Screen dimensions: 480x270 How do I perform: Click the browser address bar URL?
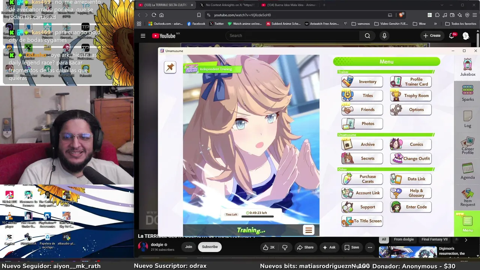[x=242, y=15]
